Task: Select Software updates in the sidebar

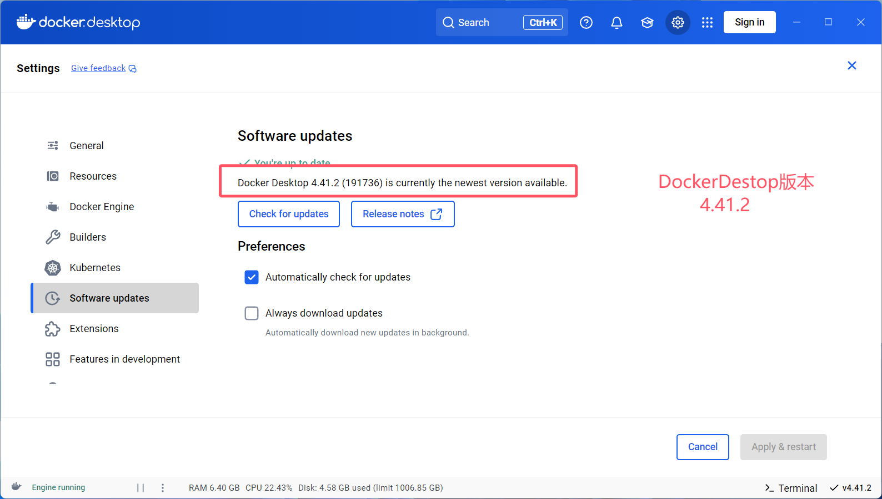Action: (115, 298)
